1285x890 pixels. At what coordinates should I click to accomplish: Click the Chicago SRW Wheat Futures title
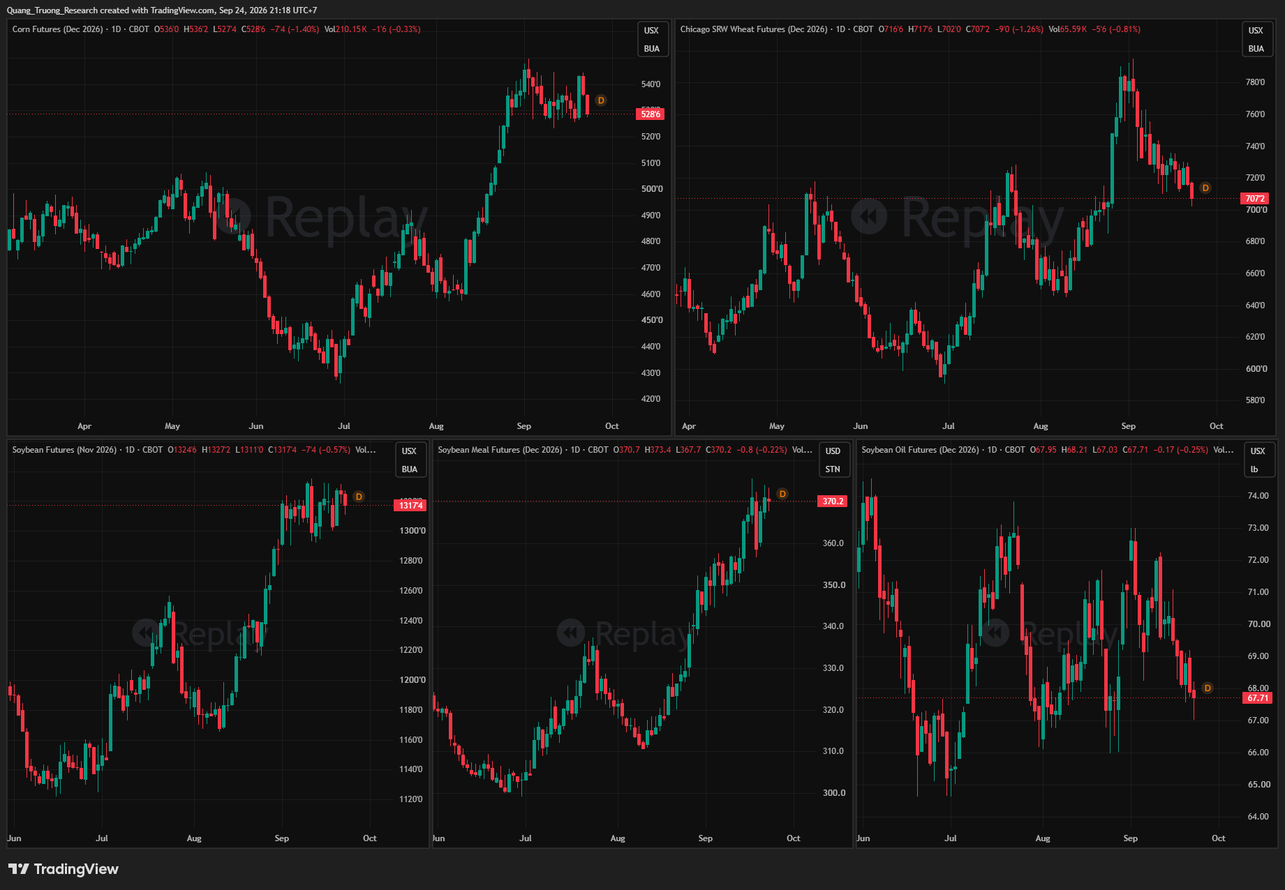point(754,29)
